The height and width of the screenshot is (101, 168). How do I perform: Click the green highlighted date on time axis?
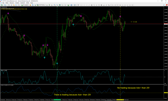57,100
